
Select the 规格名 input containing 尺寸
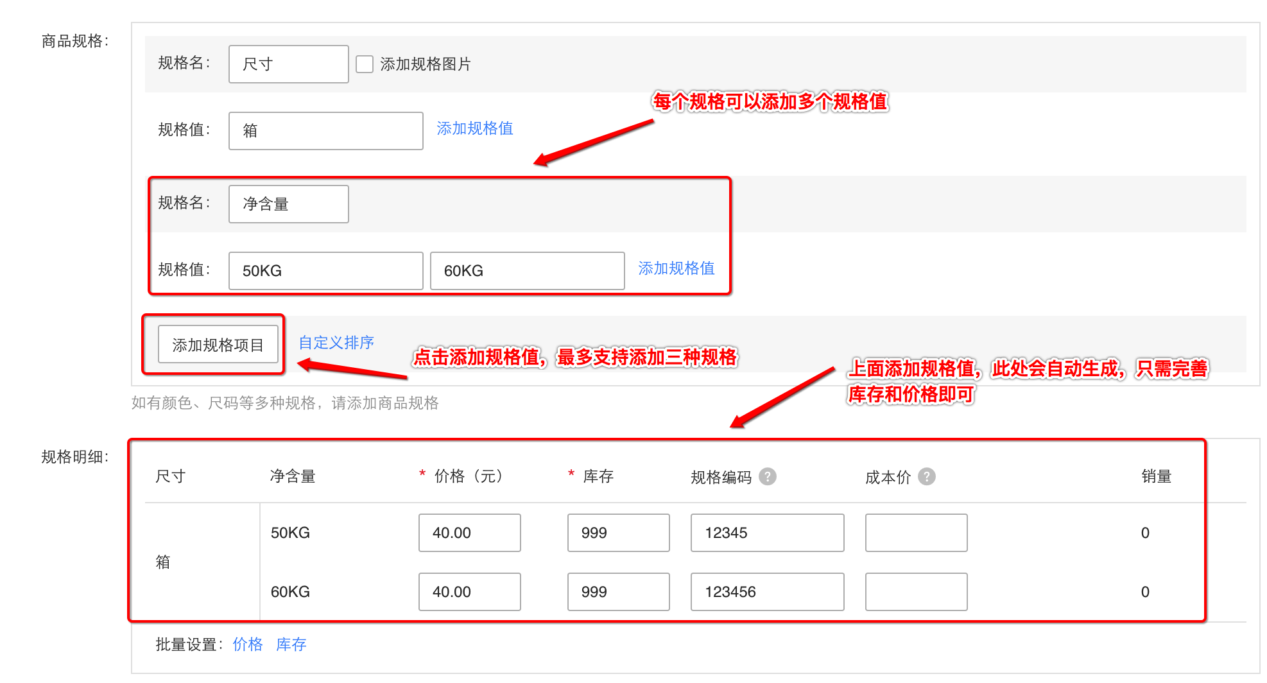[288, 64]
